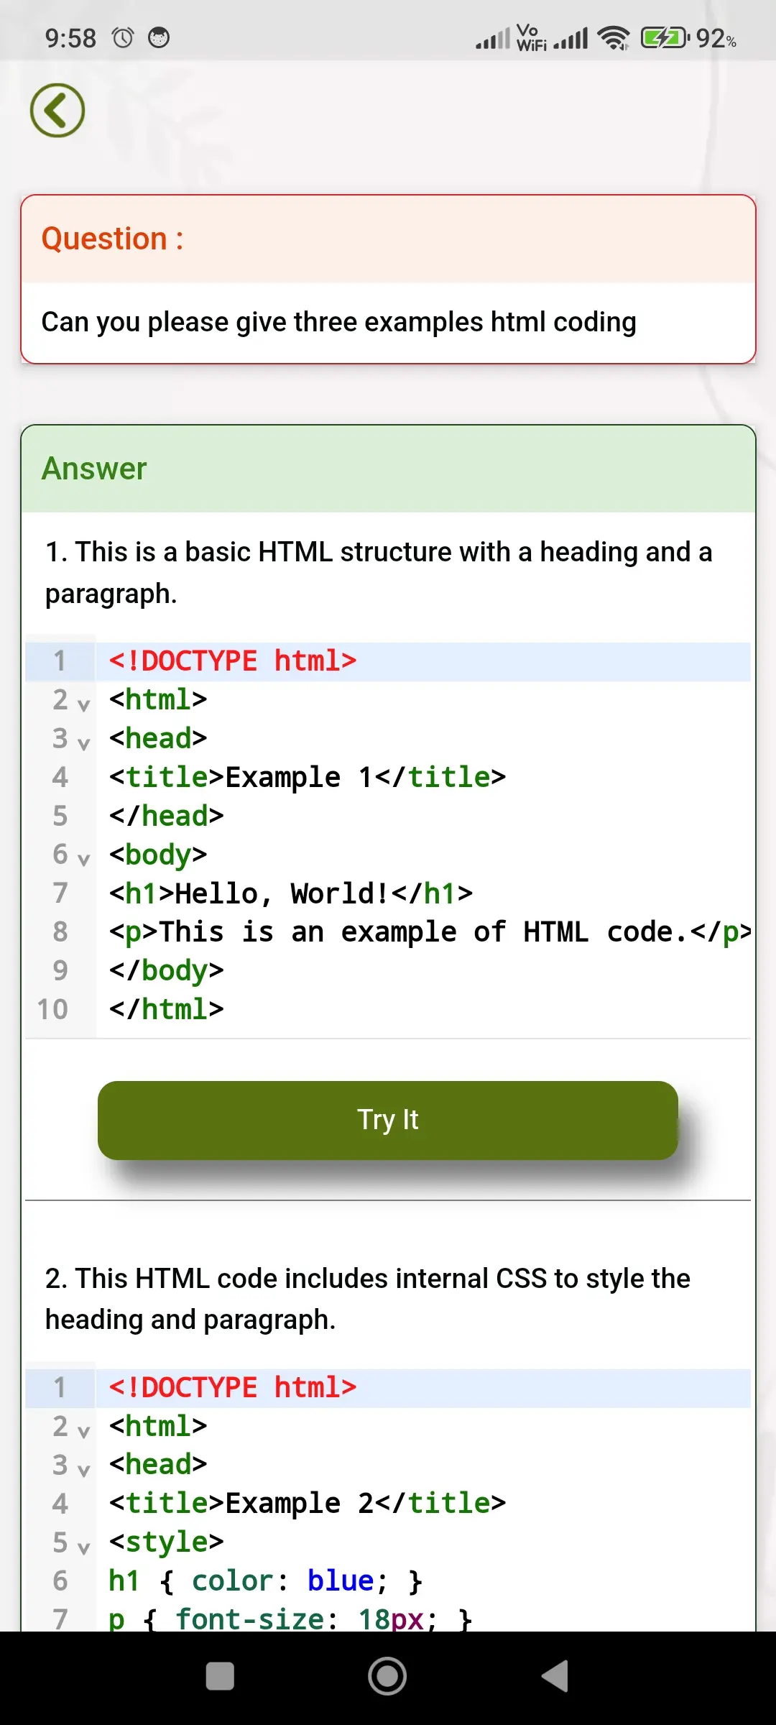Collapse the <body> fold arrow in Example 1

tap(83, 860)
